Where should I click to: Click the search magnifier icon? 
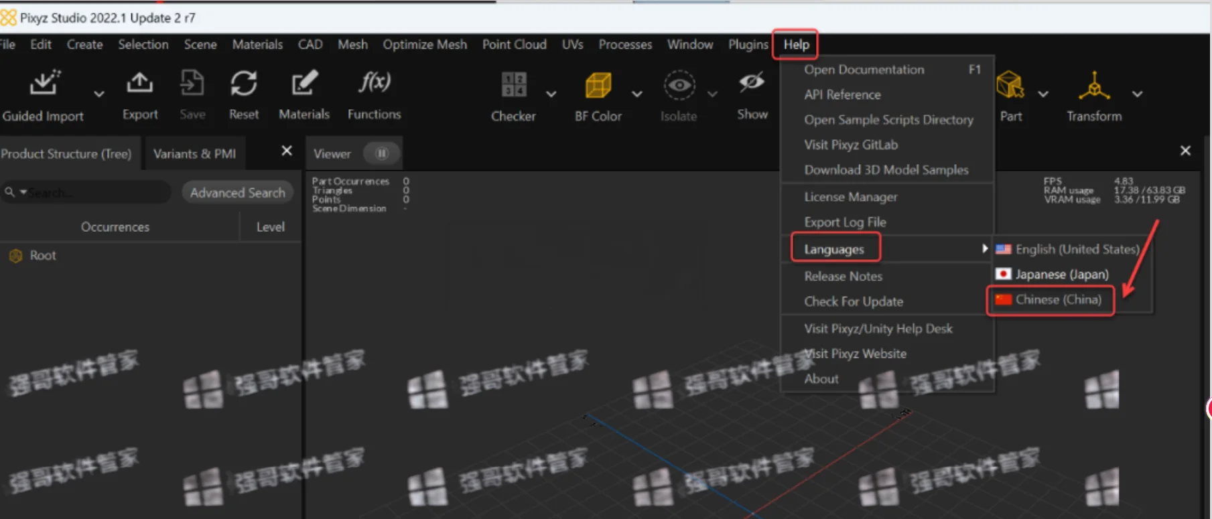point(9,193)
